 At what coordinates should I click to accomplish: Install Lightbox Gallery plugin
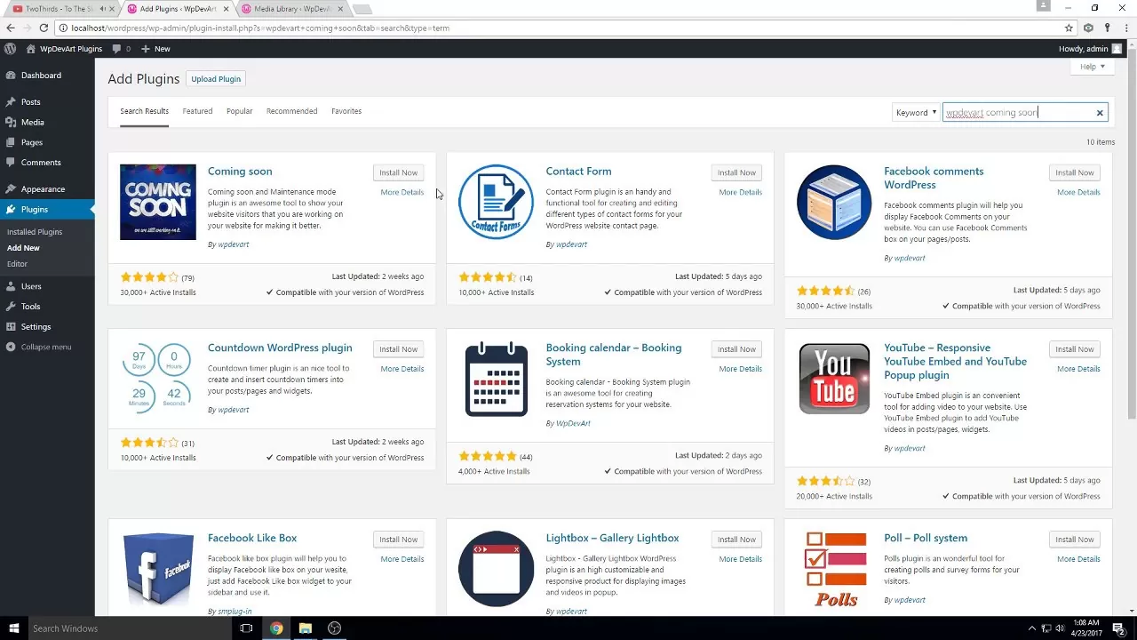tap(736, 540)
